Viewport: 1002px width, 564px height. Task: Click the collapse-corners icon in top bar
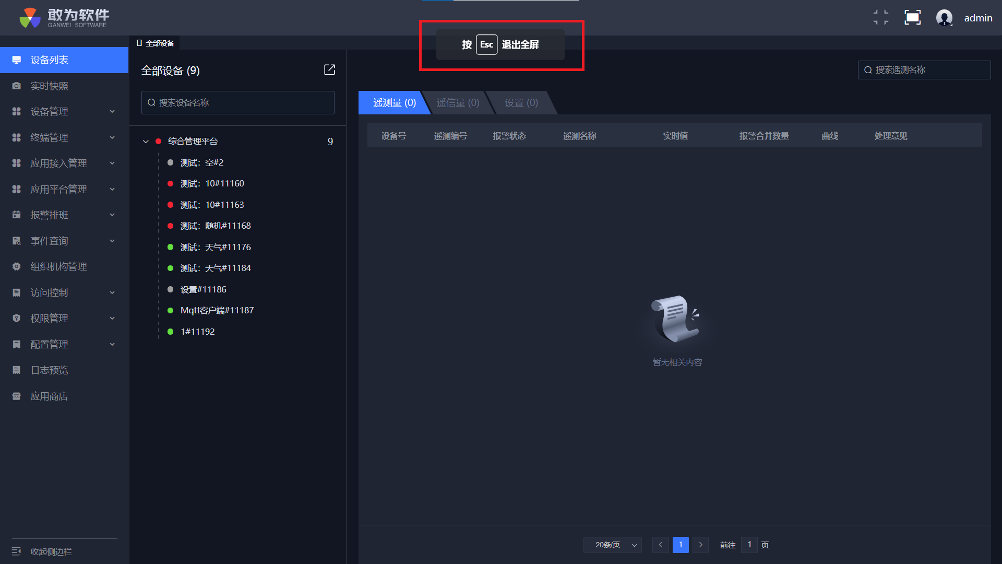[x=881, y=18]
